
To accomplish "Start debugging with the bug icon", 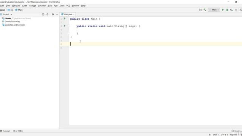I will click(227, 10).
